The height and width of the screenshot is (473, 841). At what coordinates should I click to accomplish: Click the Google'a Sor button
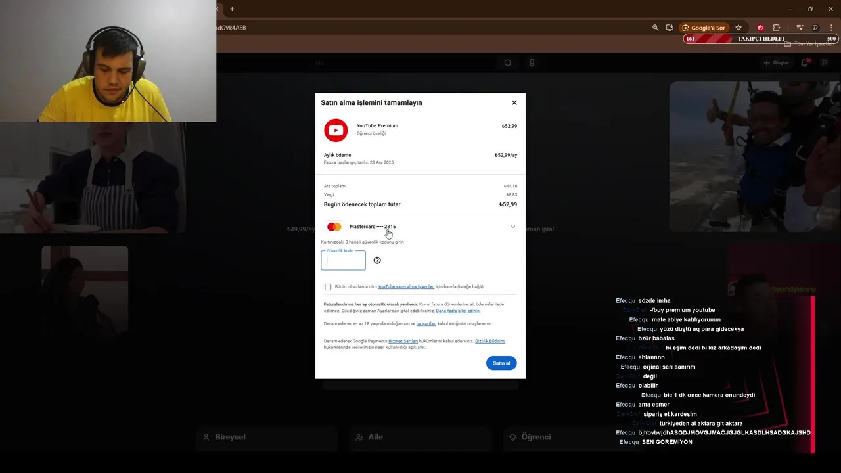(x=703, y=28)
